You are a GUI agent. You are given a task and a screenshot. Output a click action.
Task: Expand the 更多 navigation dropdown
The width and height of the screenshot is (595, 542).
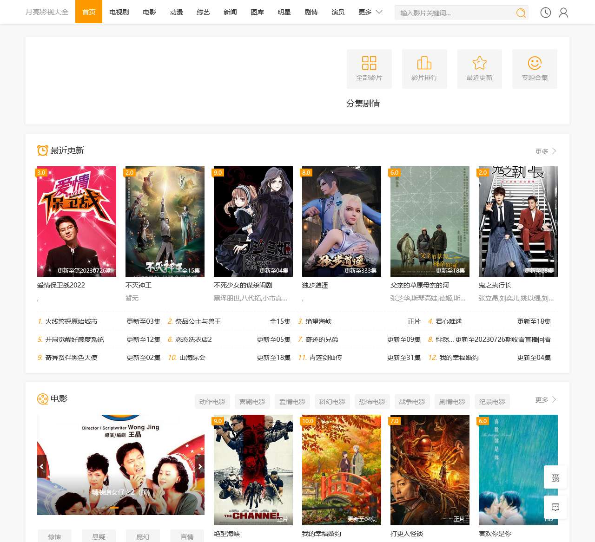[370, 12]
